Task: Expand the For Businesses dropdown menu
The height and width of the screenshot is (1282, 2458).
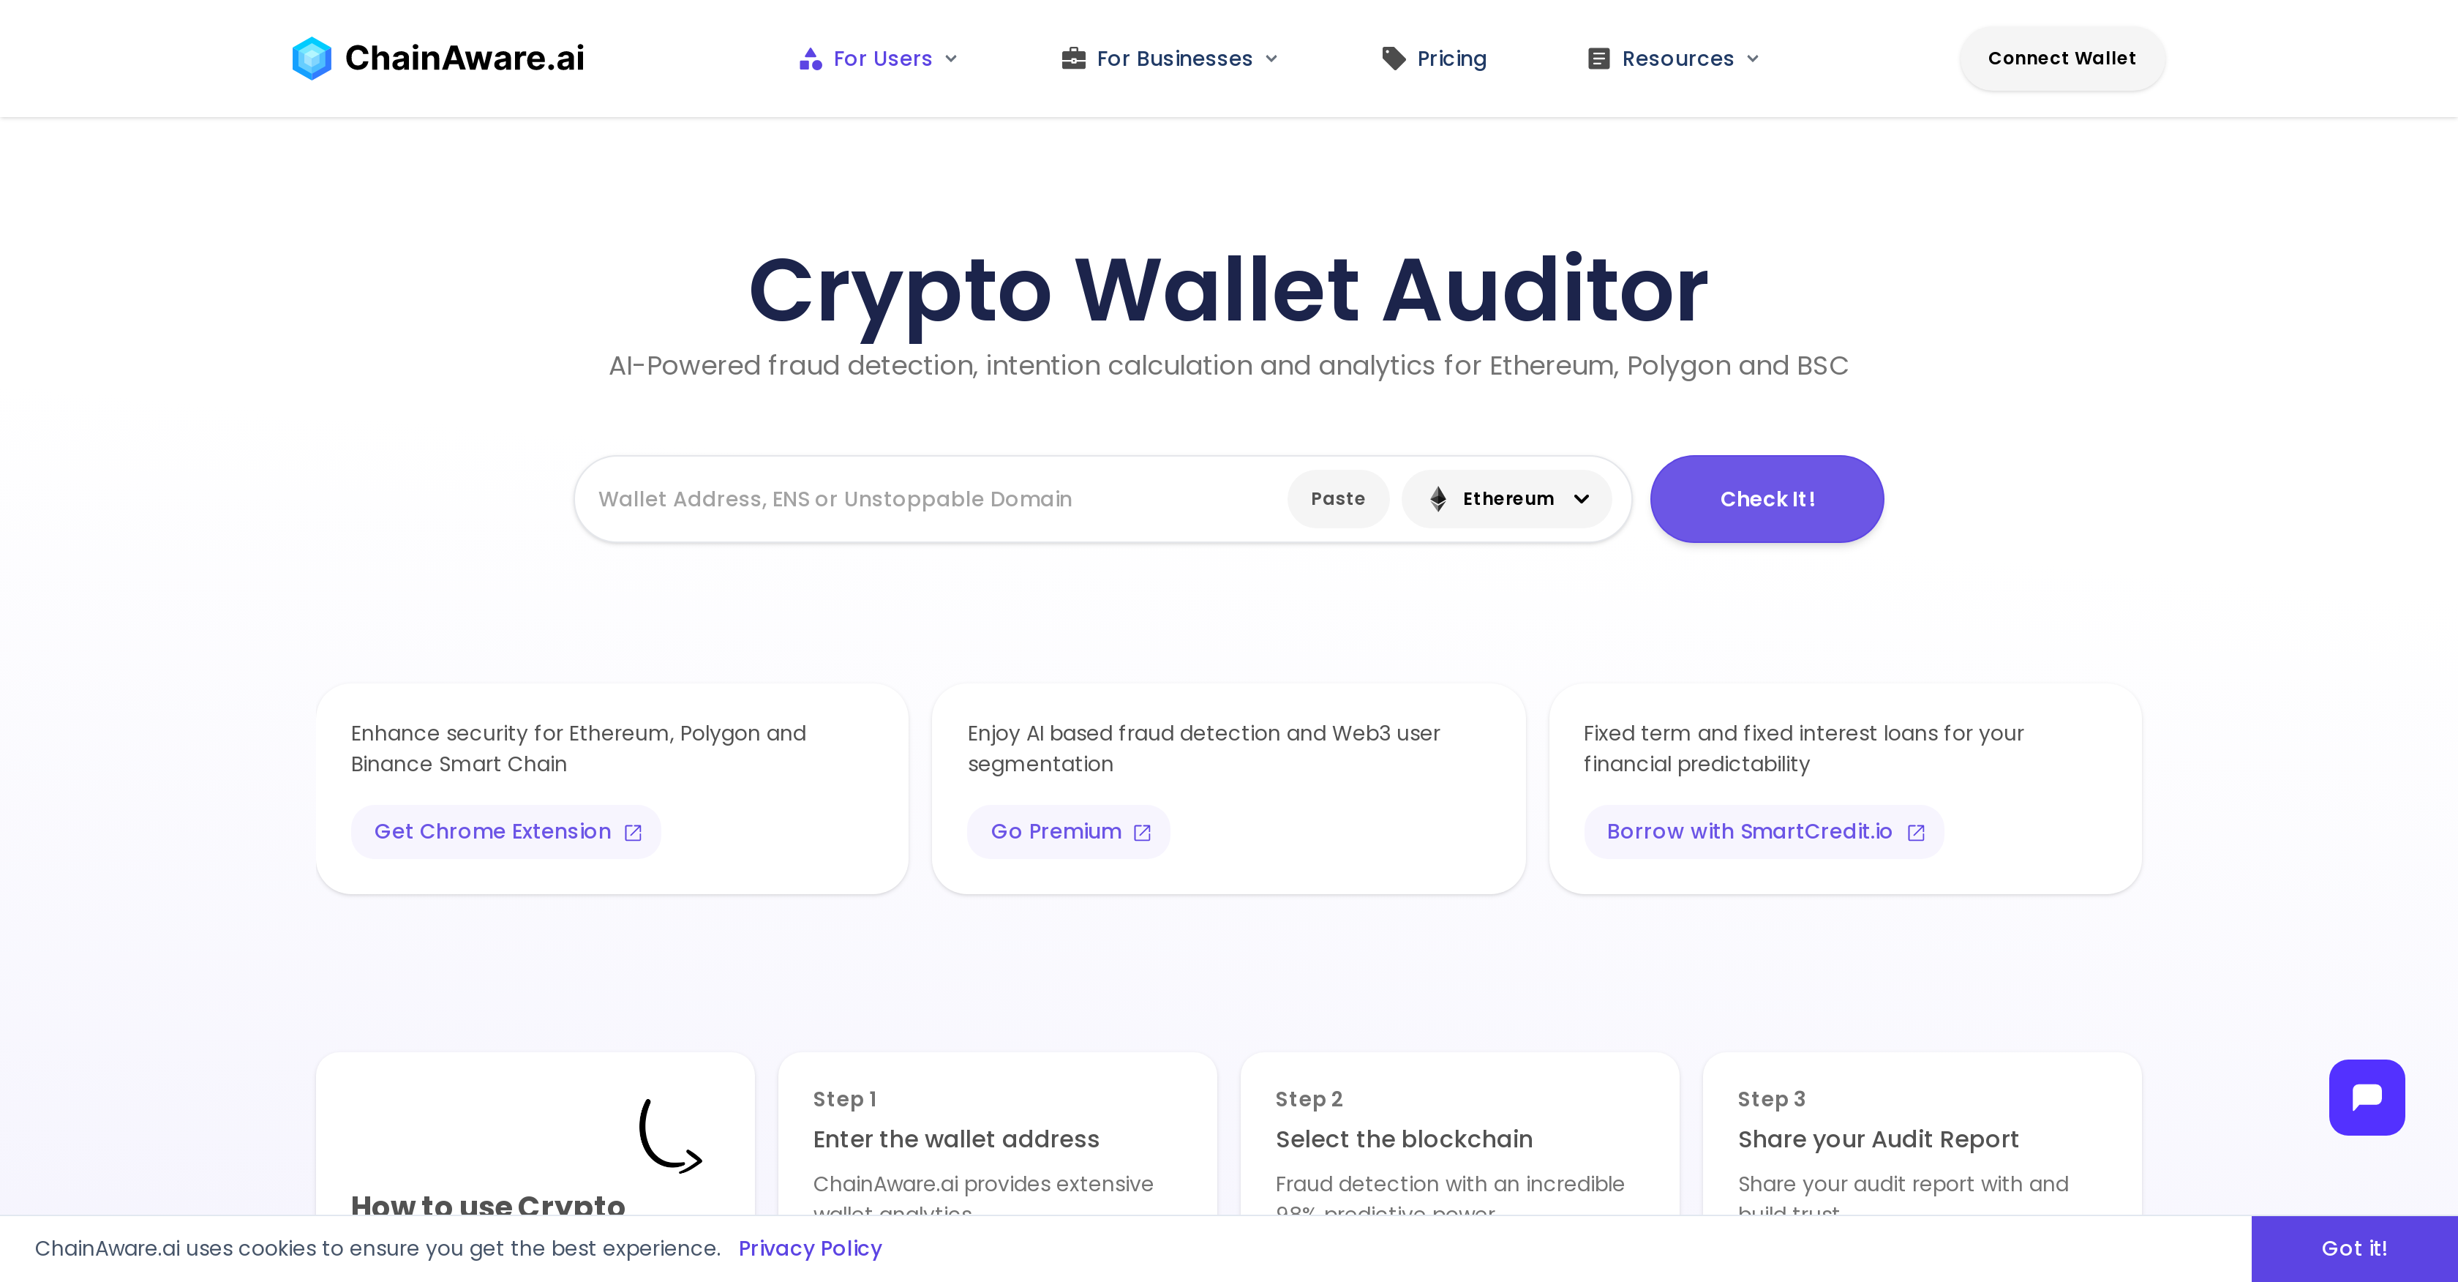Action: tap(1170, 57)
